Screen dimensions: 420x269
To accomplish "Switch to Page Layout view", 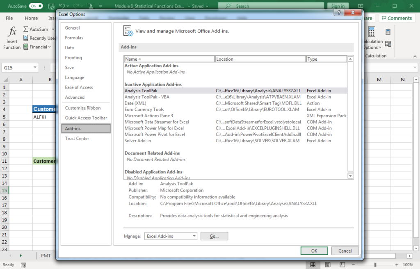I will click(x=327, y=264).
